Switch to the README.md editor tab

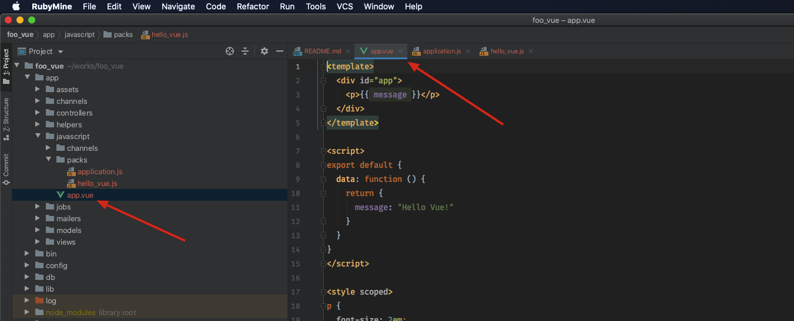click(322, 51)
